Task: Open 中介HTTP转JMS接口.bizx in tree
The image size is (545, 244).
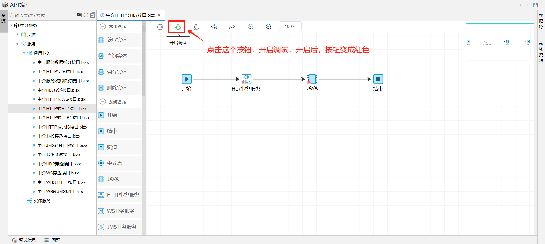Action: (x=62, y=127)
